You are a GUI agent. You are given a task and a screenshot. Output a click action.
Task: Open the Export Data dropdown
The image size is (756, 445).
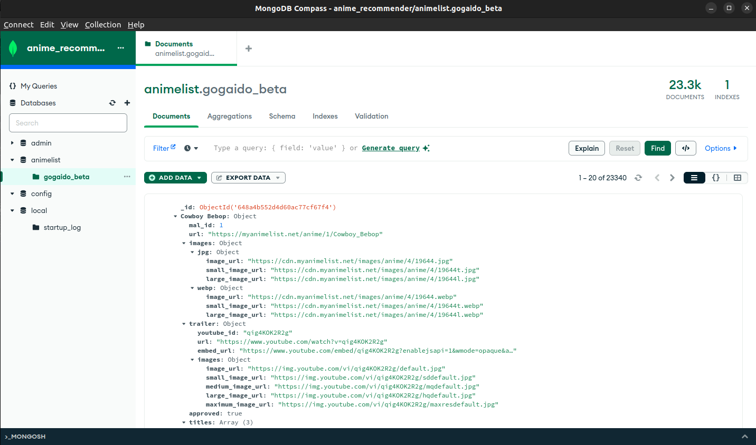248,178
